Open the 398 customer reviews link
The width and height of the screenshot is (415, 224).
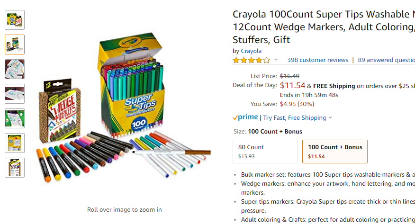tap(317, 60)
